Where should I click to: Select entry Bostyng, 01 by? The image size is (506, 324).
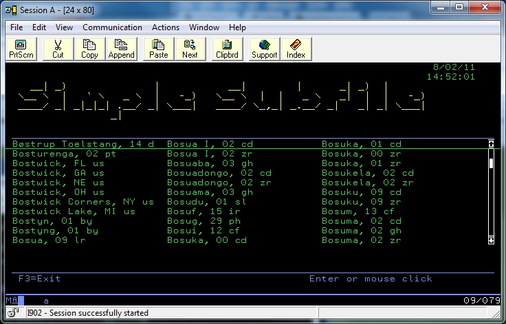tap(55, 231)
